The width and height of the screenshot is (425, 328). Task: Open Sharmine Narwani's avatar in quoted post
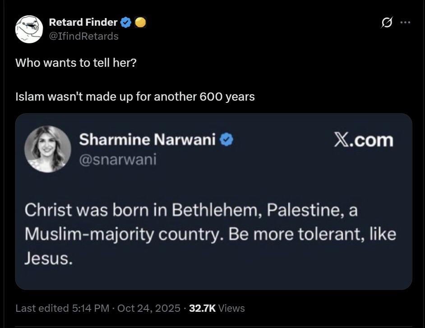(47, 149)
